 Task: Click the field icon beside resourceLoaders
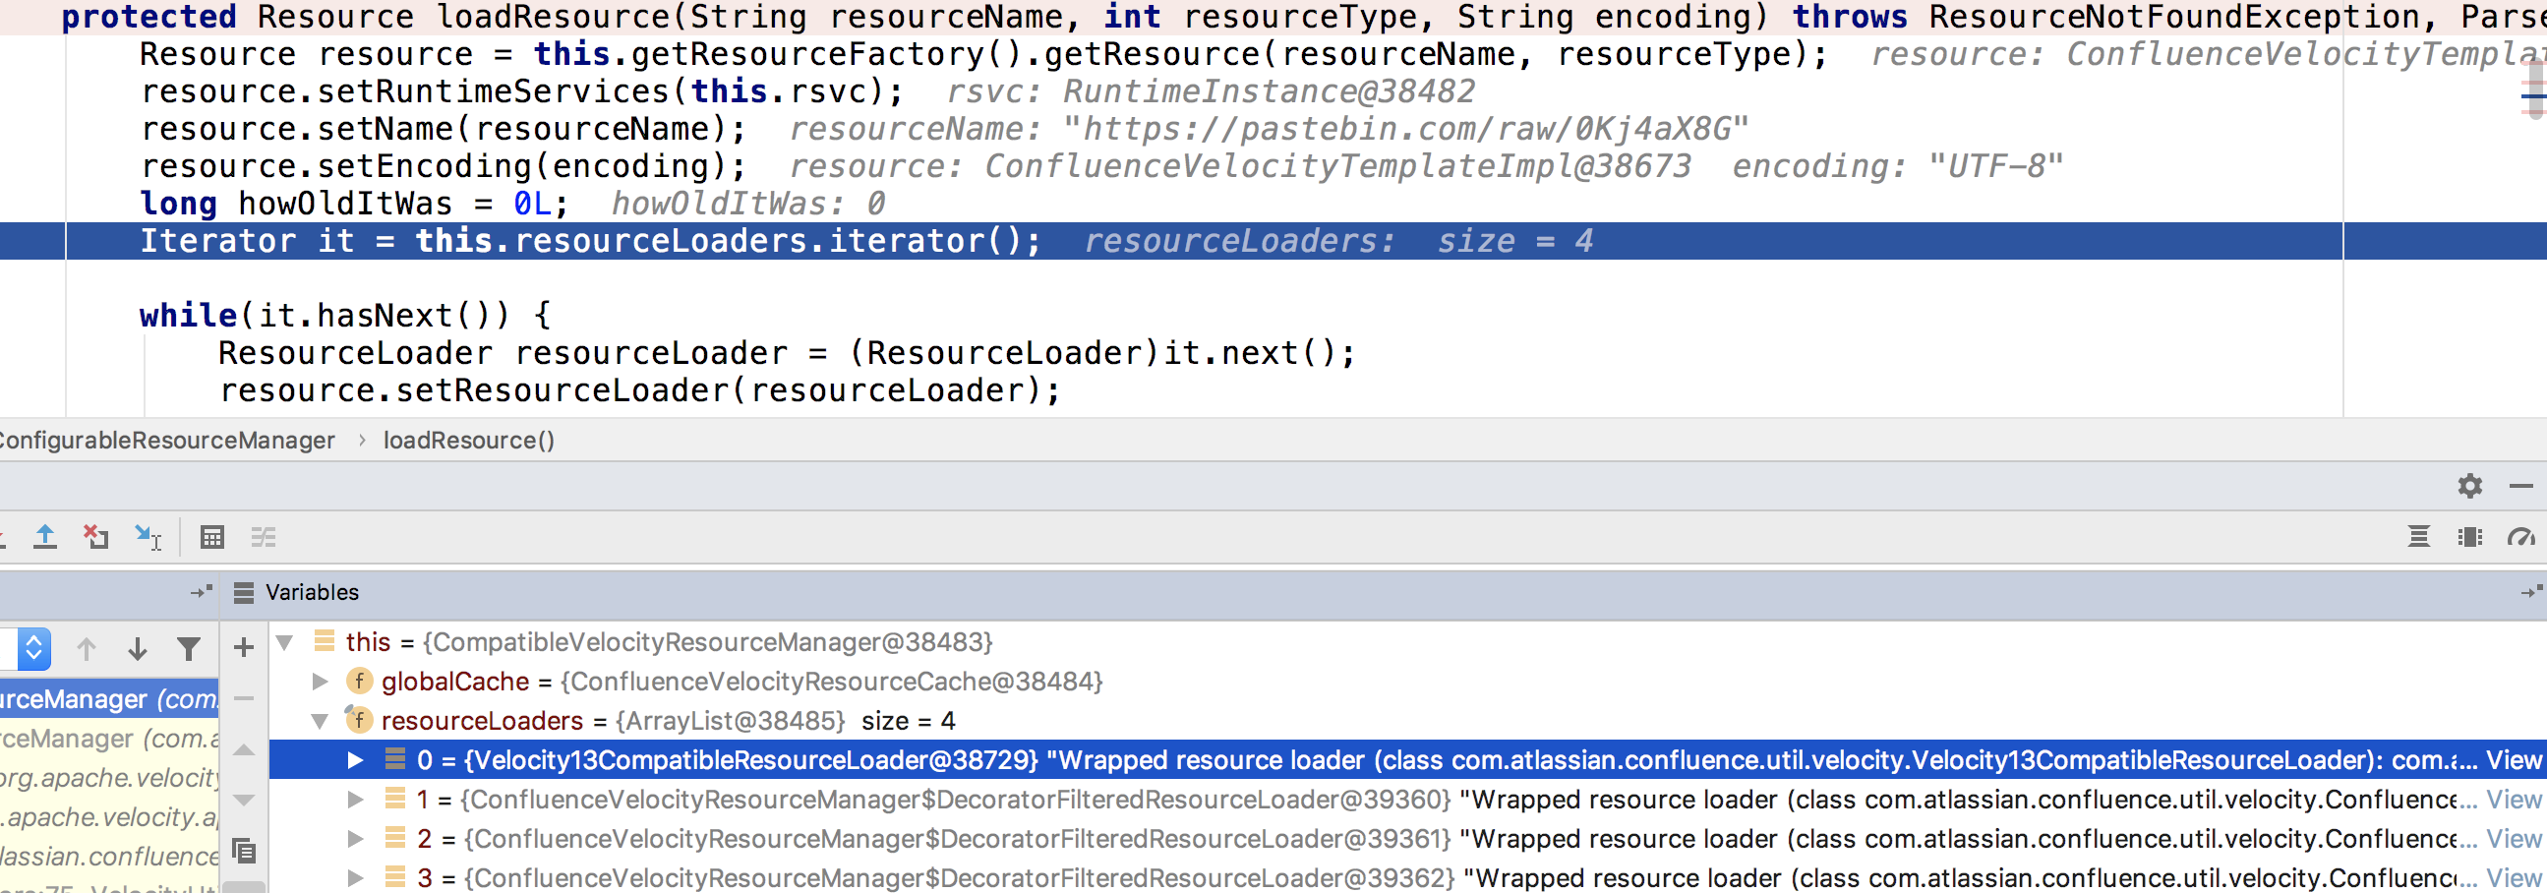coord(358,719)
